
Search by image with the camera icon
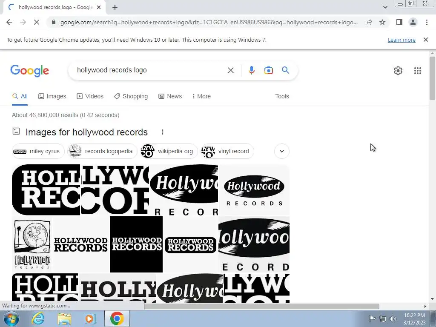pyautogui.click(x=268, y=70)
